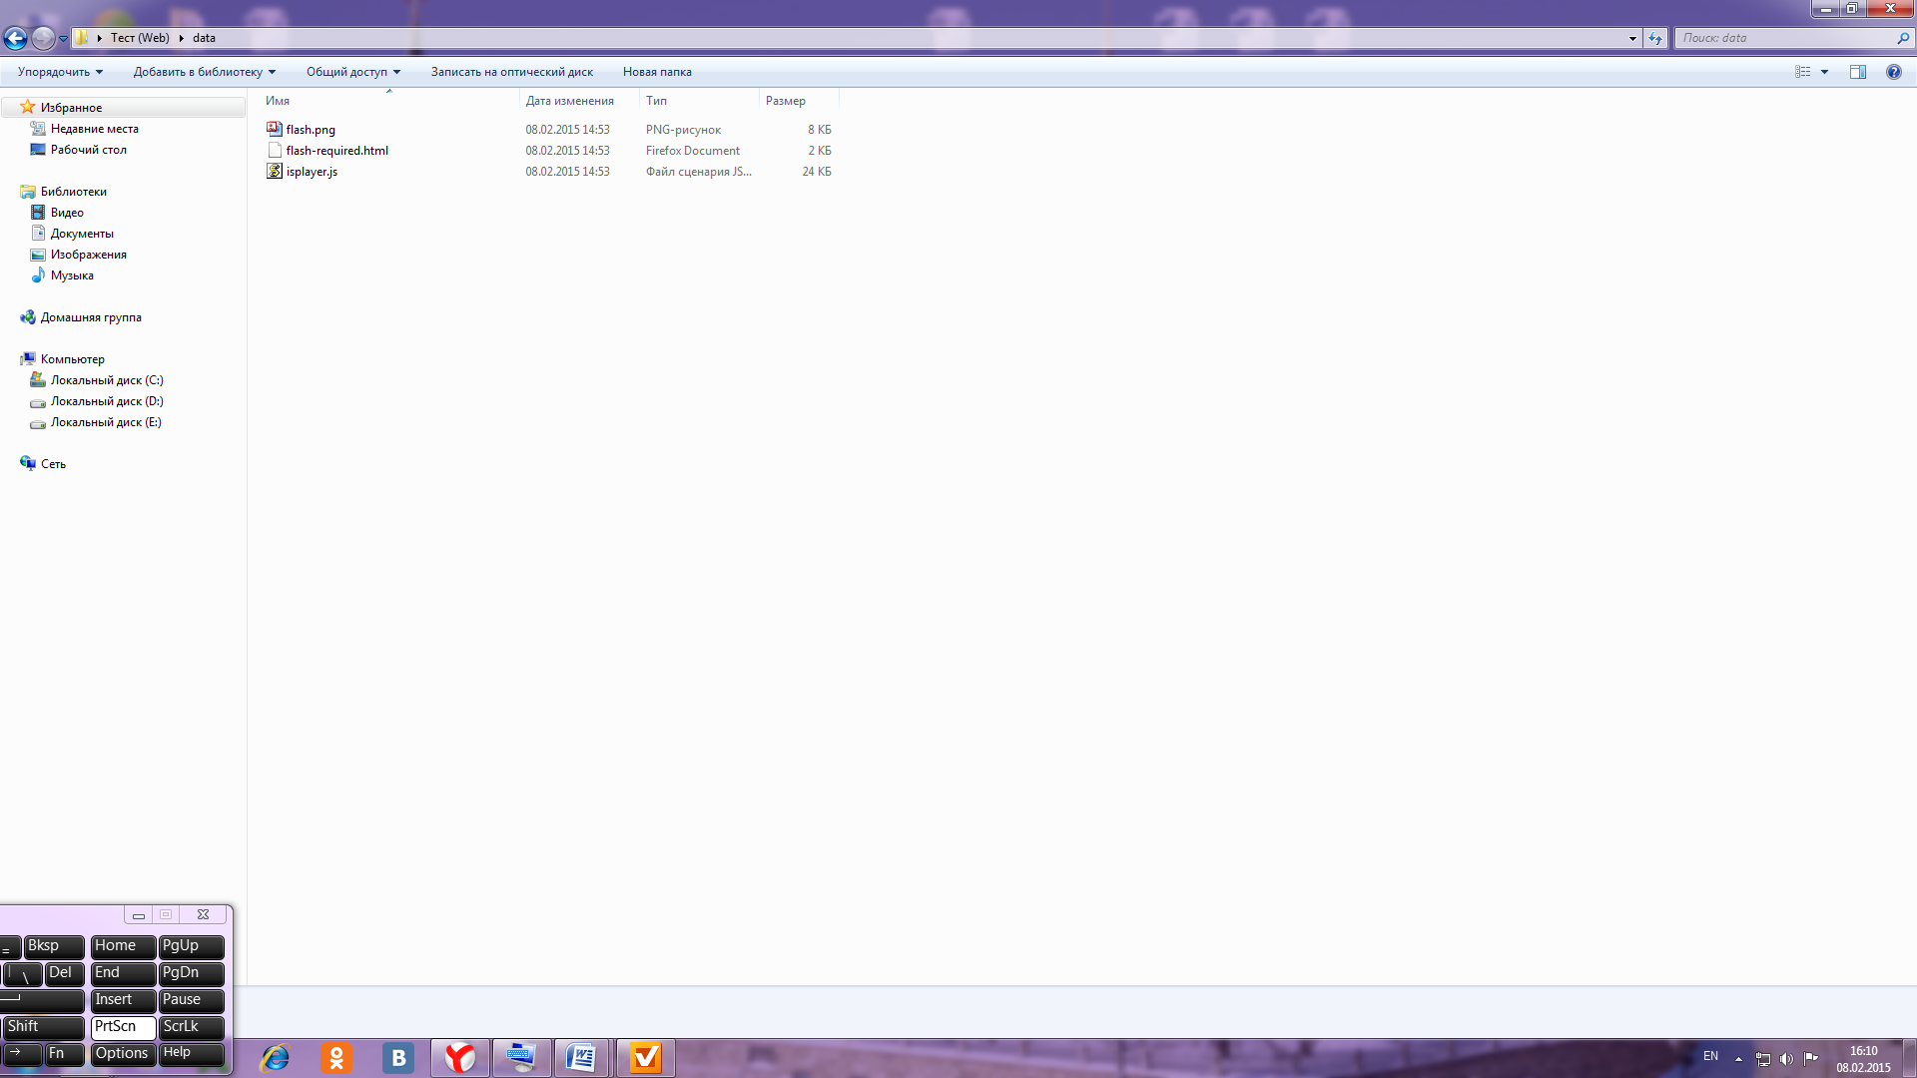Go back with the Explorer back arrow
The width and height of the screenshot is (1917, 1078).
click(15, 38)
